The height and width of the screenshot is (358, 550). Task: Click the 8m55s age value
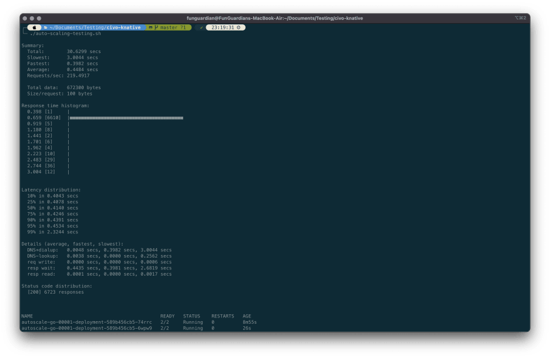tap(250, 322)
